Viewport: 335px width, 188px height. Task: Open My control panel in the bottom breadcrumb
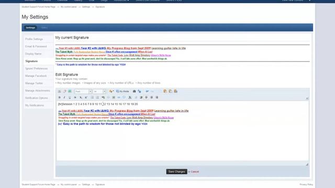point(69,184)
